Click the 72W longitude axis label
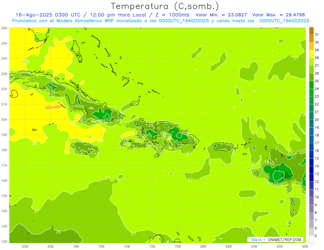This screenshot has width=324, height=250. [x=152, y=246]
